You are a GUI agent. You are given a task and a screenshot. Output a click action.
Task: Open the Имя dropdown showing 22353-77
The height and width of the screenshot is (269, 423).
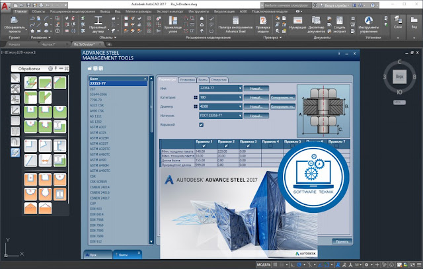pos(220,88)
